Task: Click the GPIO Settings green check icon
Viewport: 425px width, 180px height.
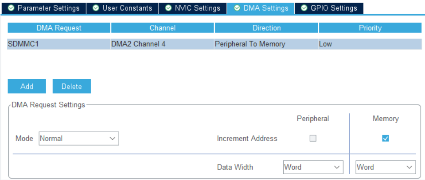Action: point(304,8)
